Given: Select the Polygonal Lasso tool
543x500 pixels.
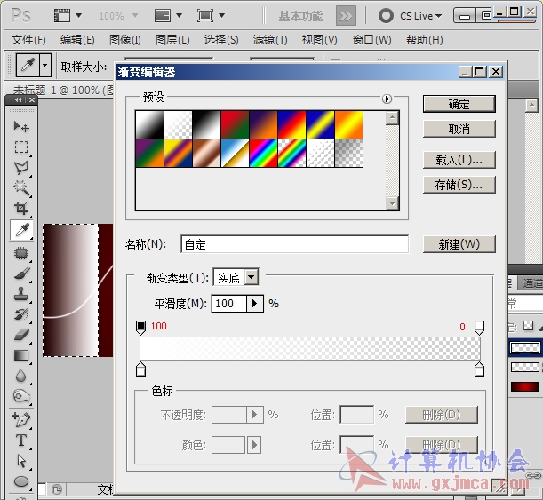Looking at the screenshot, I should click(21, 168).
